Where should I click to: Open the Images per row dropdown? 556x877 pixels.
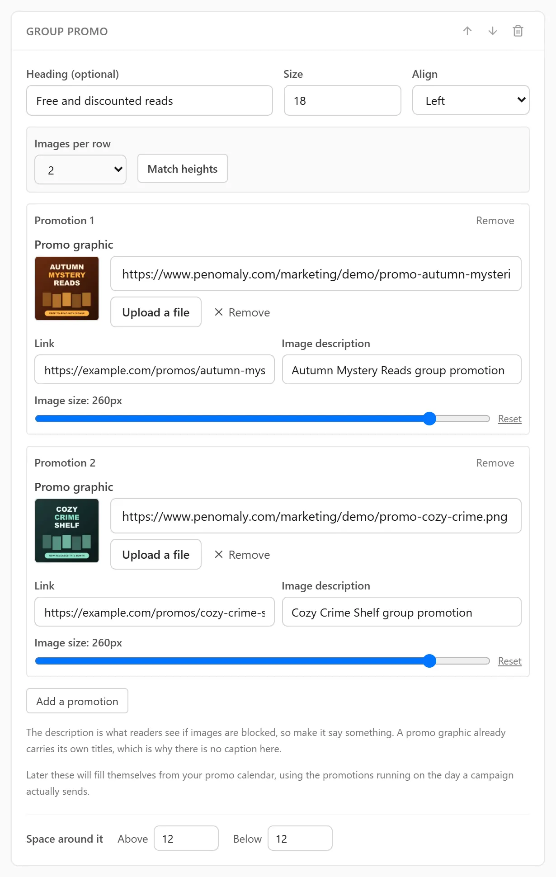coord(80,170)
